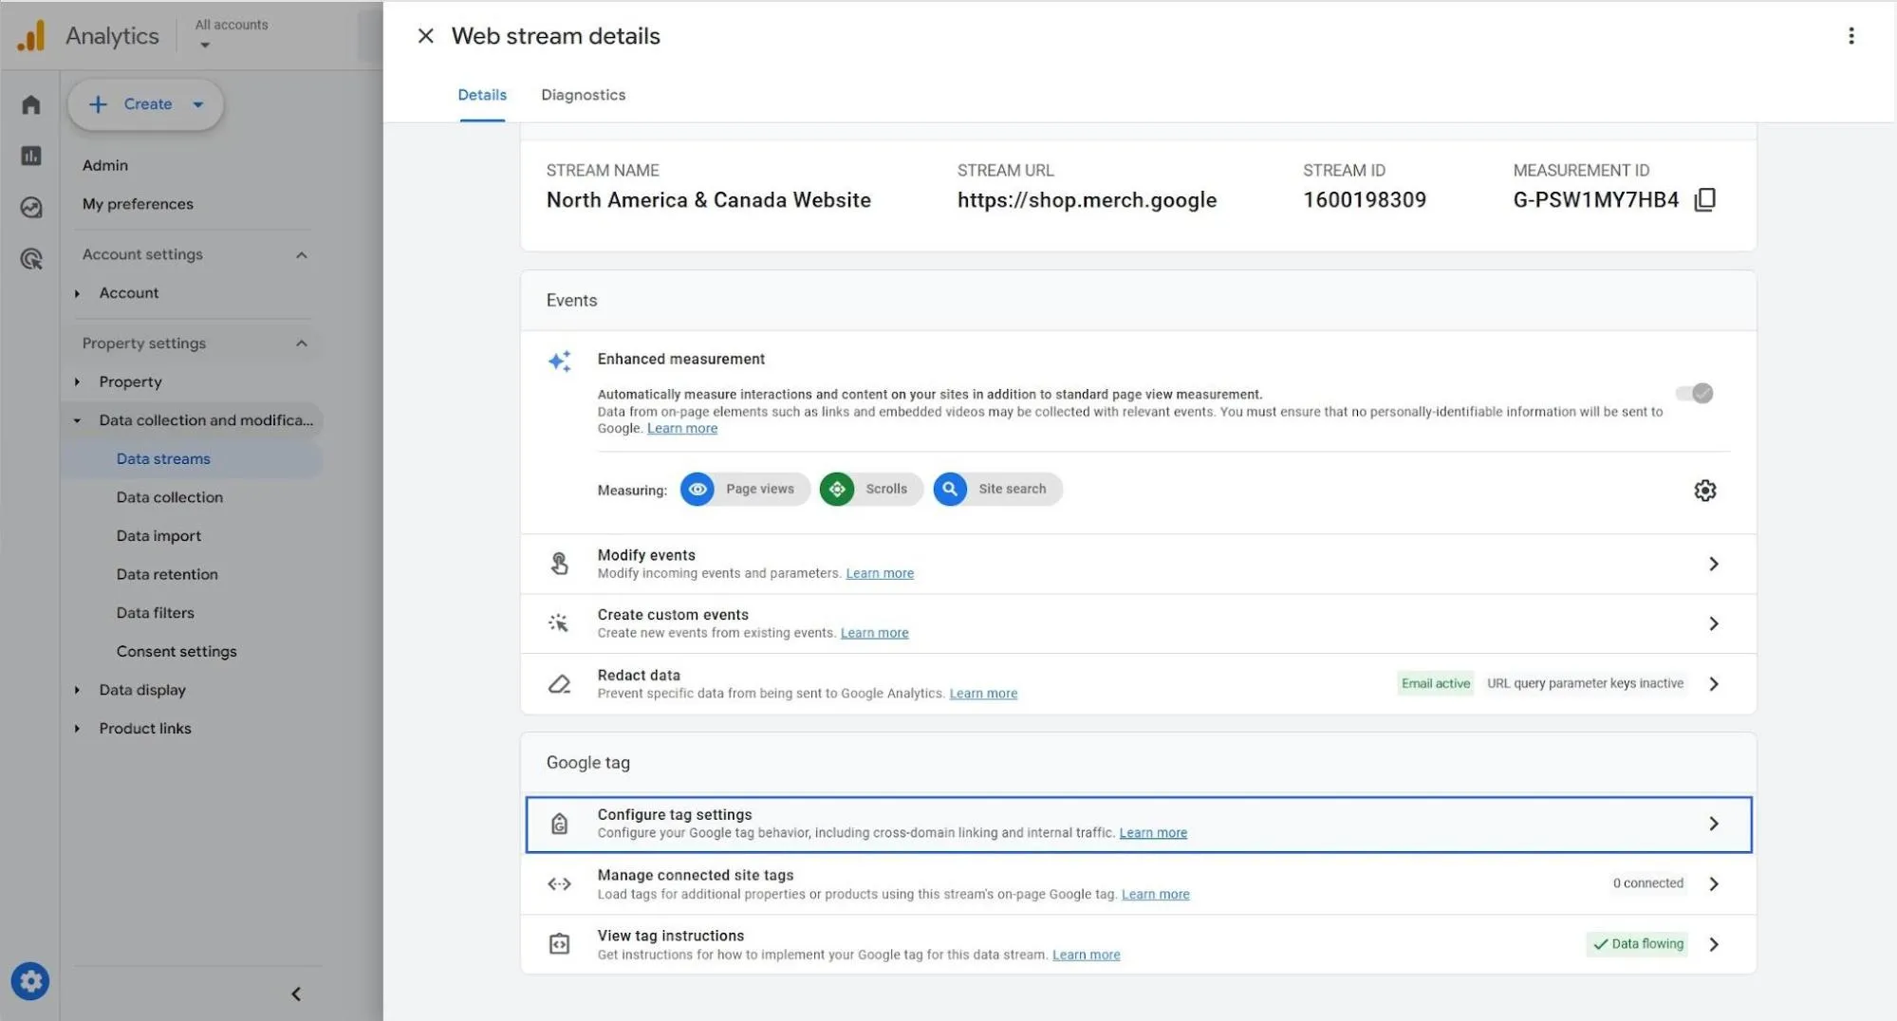This screenshot has height=1021, width=1897.
Task: Collapse the admin navigation panel arrow
Action: (x=296, y=993)
